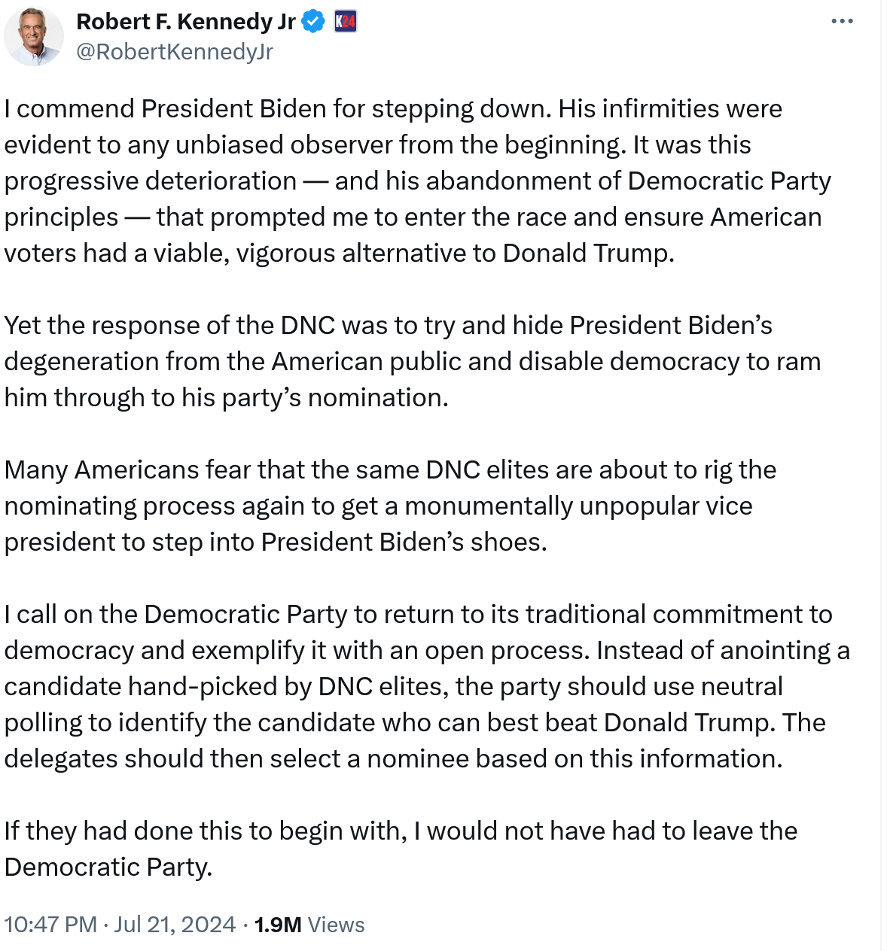Click the 10:47 PM timestamp

tap(50, 924)
